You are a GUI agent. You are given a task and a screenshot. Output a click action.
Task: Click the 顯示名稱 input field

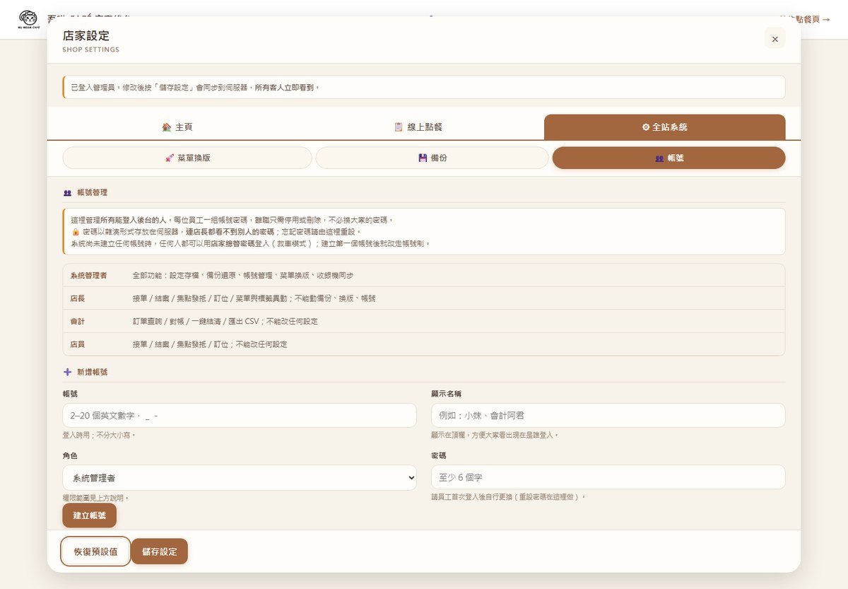point(608,415)
